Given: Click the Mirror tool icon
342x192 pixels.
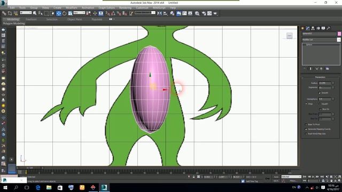Looking at the screenshot, I should tap(160, 13).
